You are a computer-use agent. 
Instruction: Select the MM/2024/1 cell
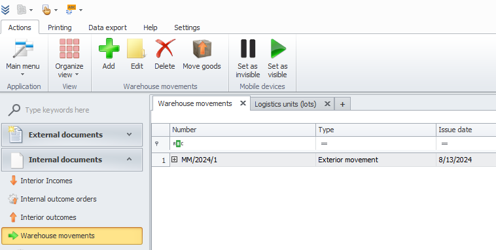[x=243, y=160]
